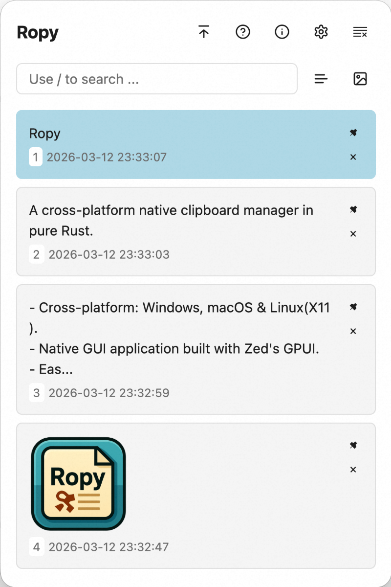This screenshot has height=587, width=391.
Task: Pin the cross-platform description entry
Action: (x=353, y=209)
